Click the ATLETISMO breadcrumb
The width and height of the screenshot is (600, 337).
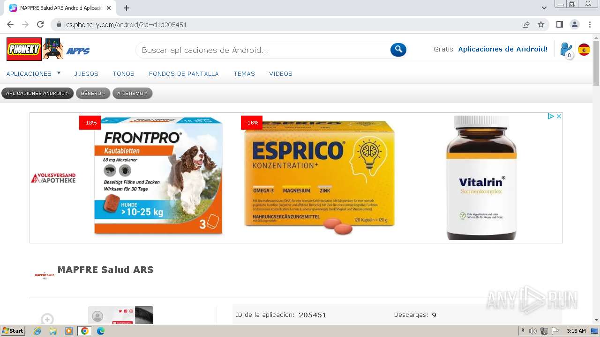point(132,93)
